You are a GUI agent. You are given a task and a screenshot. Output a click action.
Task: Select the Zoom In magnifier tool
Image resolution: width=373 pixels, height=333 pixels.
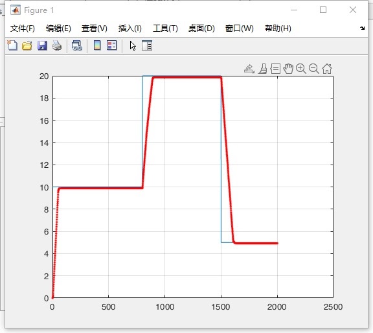301,69
